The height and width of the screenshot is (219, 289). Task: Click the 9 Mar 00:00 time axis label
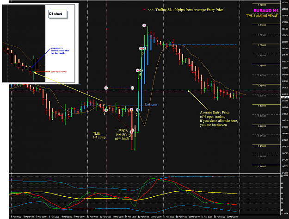(x=16, y=217)
